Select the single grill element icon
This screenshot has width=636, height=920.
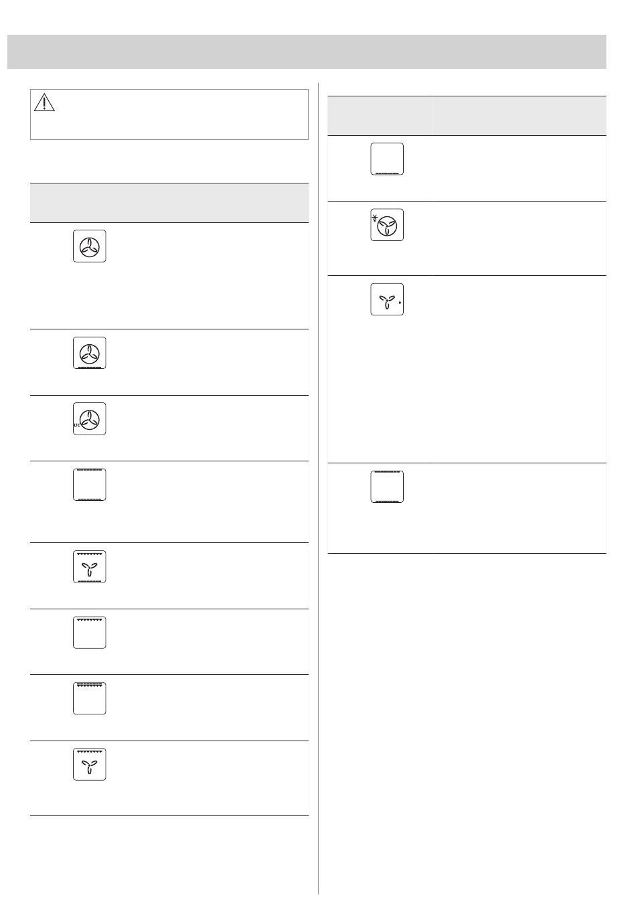point(90,632)
